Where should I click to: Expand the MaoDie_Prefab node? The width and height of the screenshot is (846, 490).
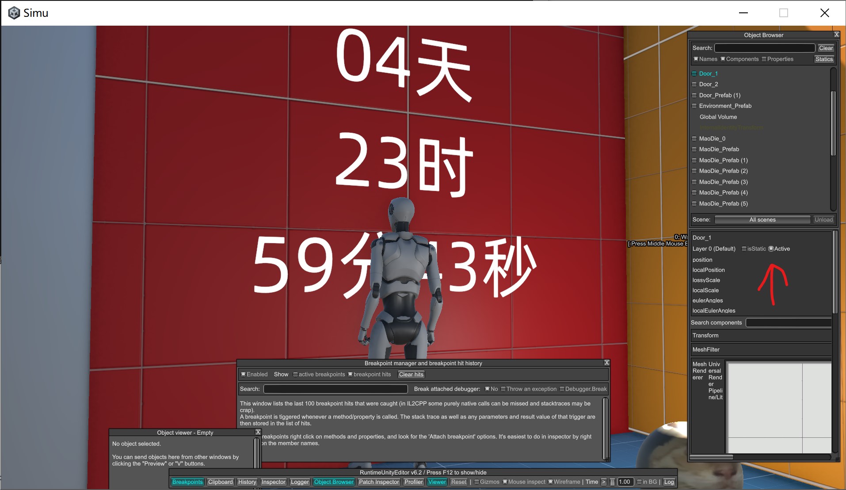click(694, 149)
